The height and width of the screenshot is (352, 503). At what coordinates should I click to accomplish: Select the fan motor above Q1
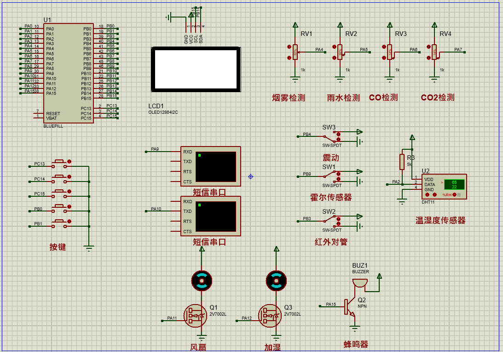(202, 281)
